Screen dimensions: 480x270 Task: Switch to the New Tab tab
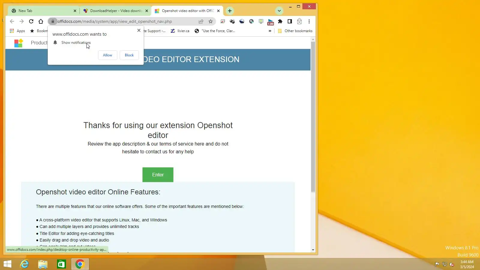click(x=43, y=11)
